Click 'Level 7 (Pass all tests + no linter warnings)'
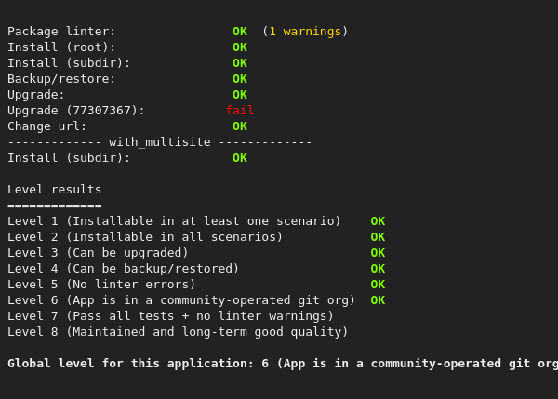 170,316
